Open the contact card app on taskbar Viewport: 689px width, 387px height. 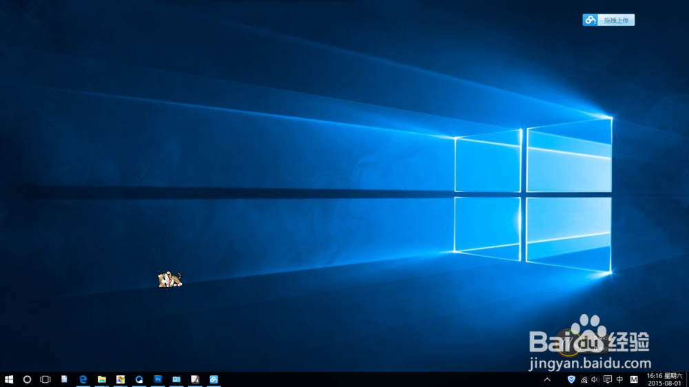[176, 379]
